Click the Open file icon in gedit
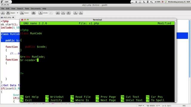 [8, 13]
